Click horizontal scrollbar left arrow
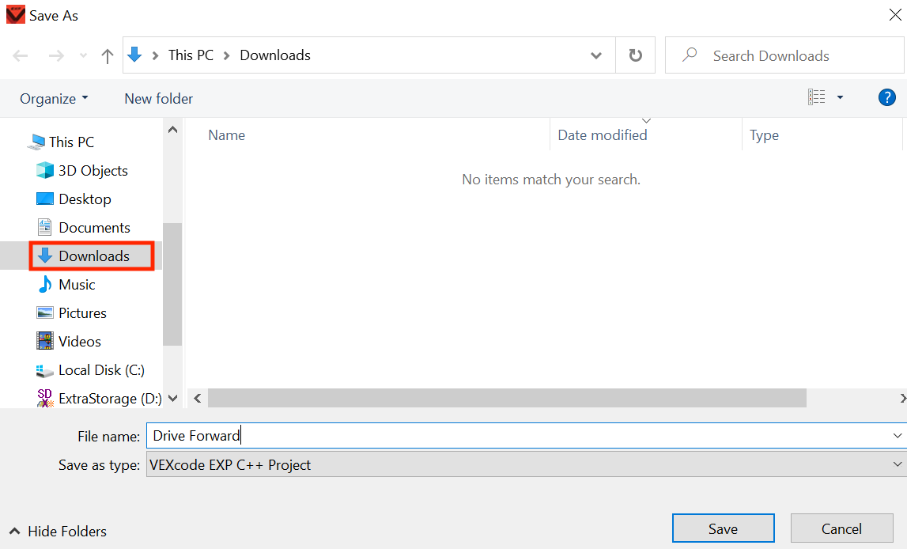 [x=197, y=398]
